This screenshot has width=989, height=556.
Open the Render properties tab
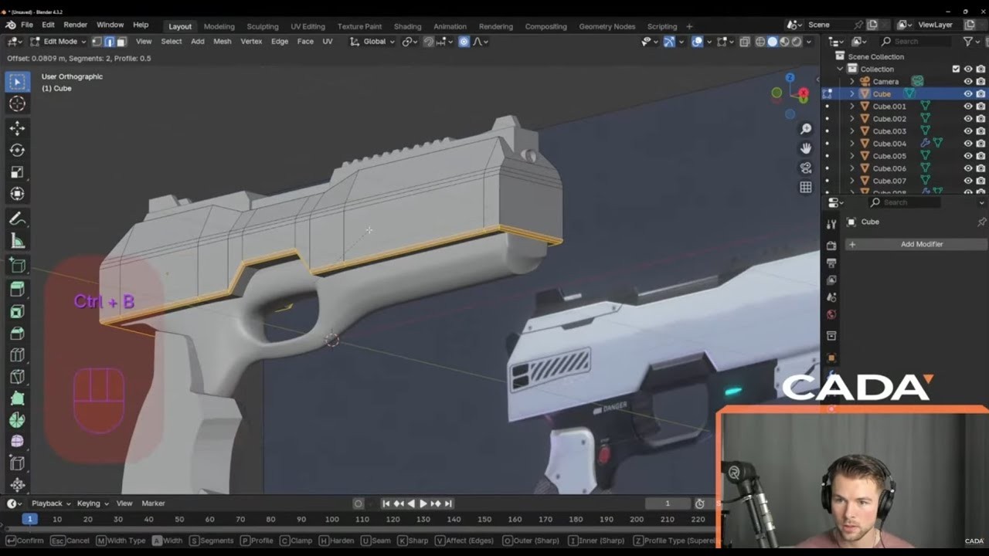pos(831,246)
